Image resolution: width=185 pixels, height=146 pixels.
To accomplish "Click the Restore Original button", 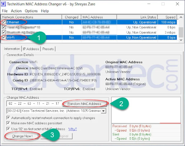I will 56,136.
